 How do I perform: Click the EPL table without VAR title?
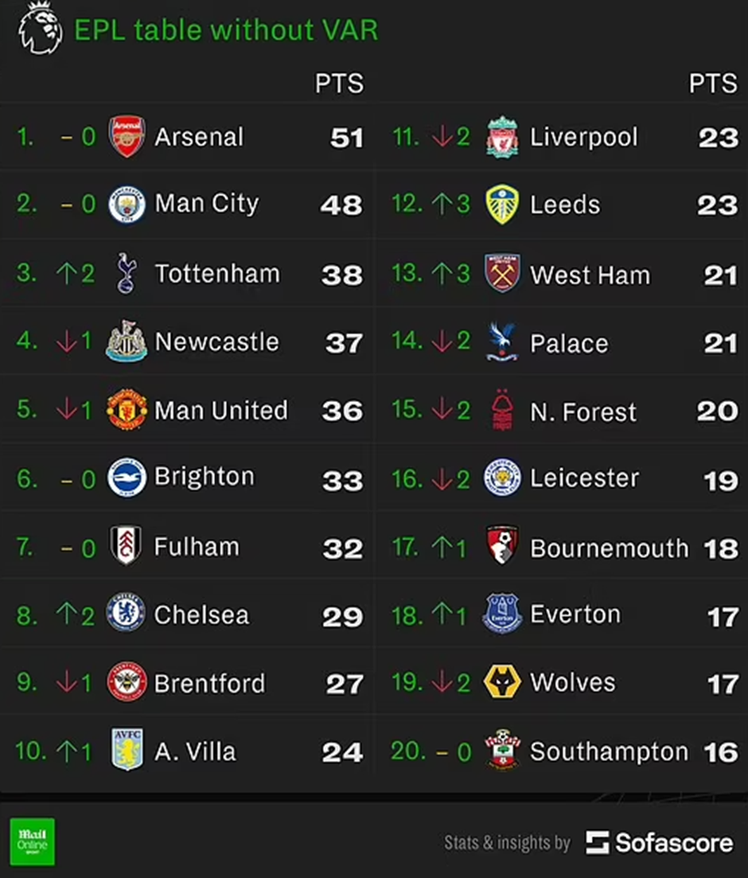click(x=226, y=29)
